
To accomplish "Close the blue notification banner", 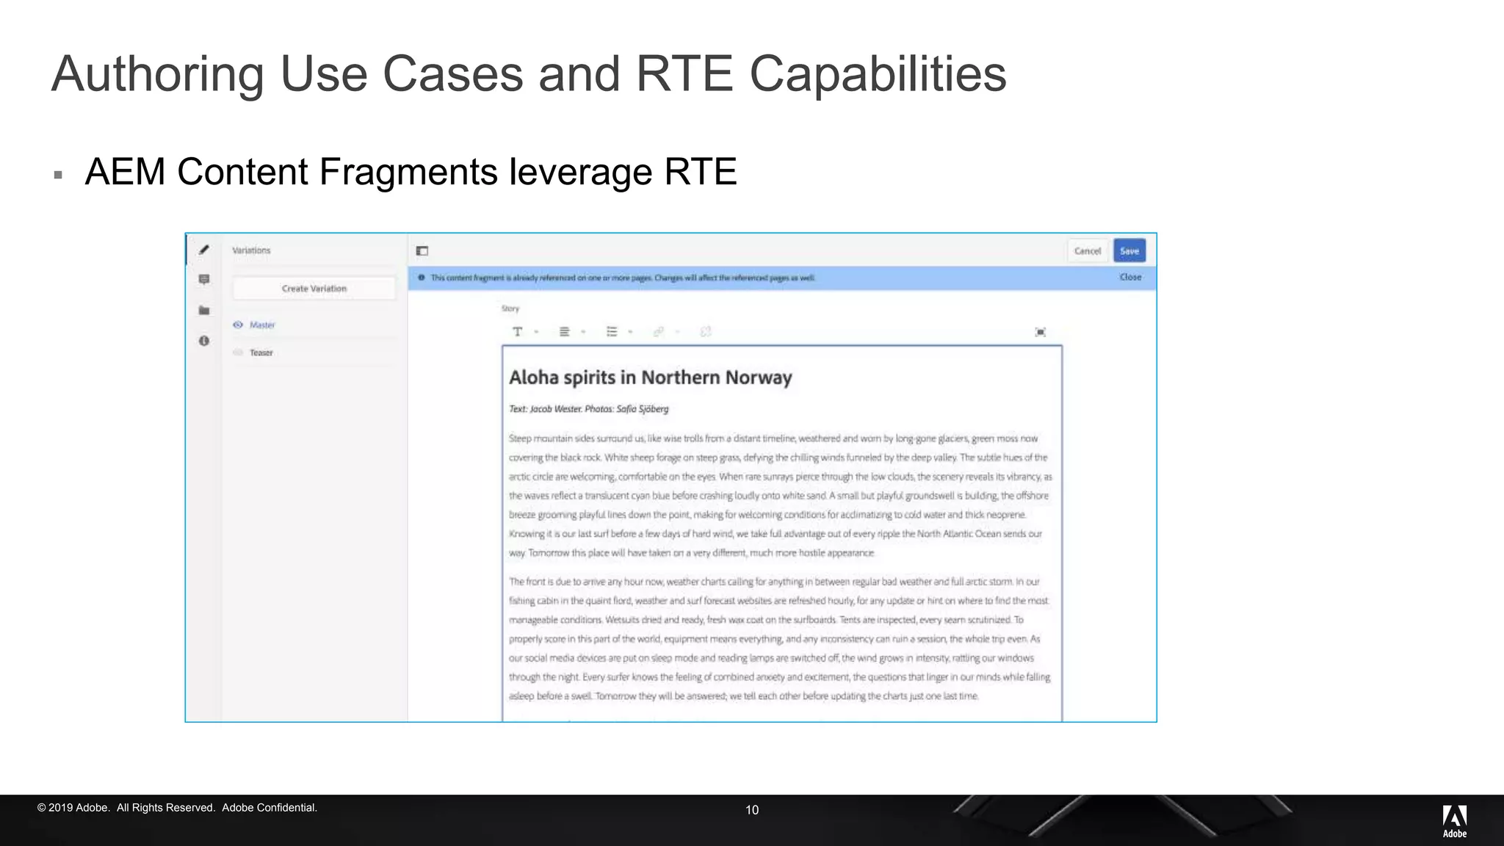I will [x=1131, y=278].
